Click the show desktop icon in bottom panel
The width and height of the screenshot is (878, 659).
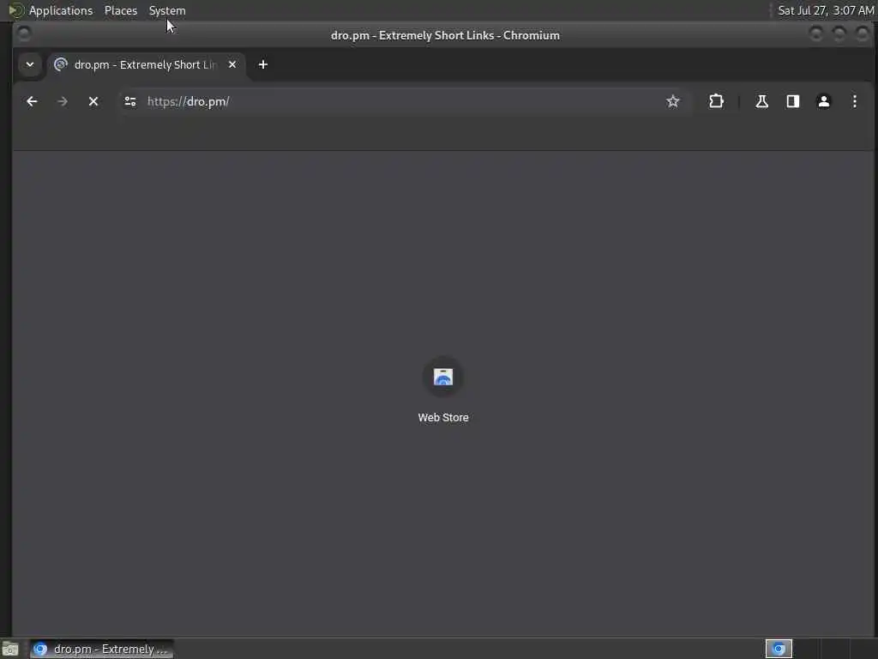point(10,649)
